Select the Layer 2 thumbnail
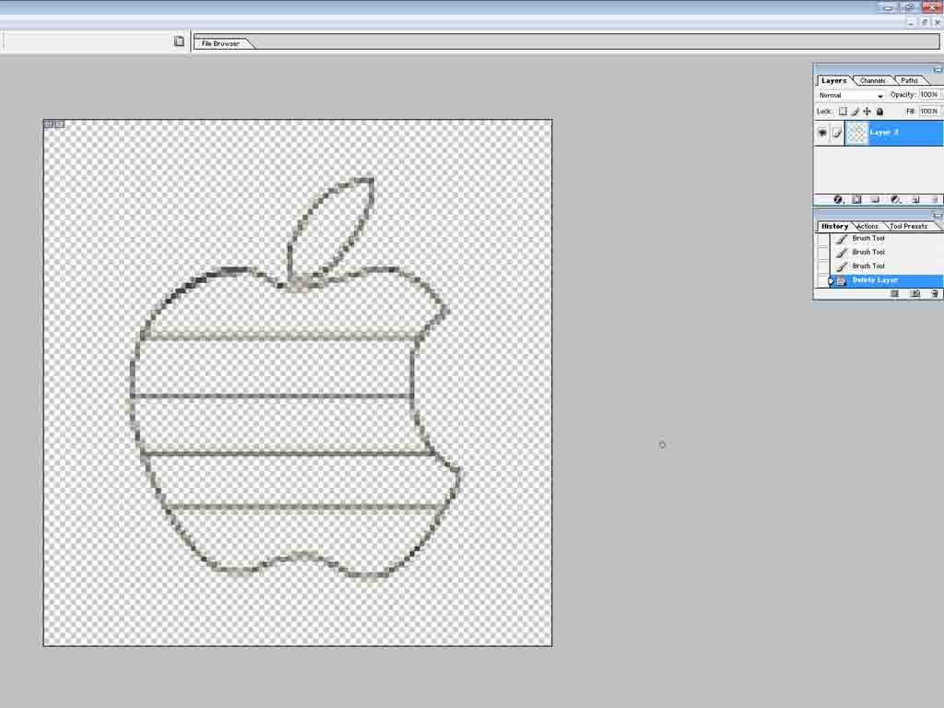The width and height of the screenshot is (944, 708). pyautogui.click(x=856, y=133)
